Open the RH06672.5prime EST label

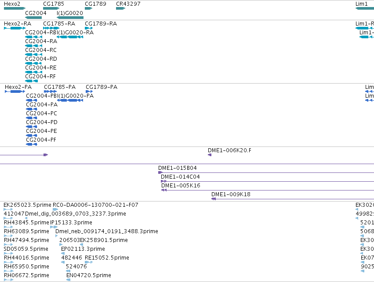[26, 276]
